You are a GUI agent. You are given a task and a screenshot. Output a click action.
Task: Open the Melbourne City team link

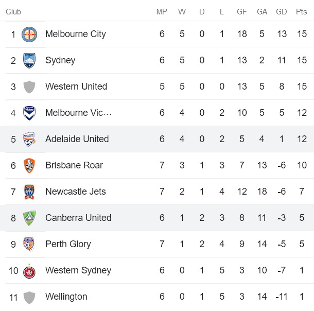(x=76, y=34)
